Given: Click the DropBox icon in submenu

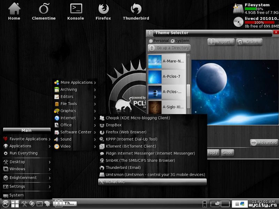Looking at the screenshot, I should (x=102, y=125).
